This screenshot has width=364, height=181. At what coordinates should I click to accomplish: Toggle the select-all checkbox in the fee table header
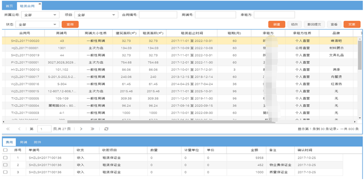pyautogui.click(x=5, y=150)
